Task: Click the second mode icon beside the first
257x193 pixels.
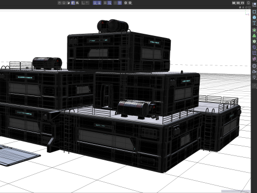Action: point(64,3)
